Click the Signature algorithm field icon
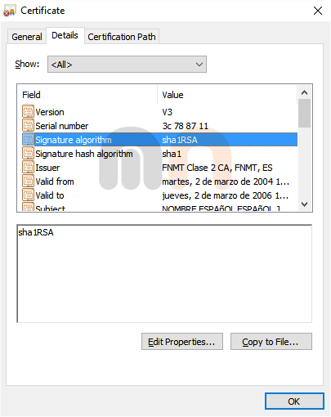The width and height of the screenshot is (331, 417). click(28, 140)
